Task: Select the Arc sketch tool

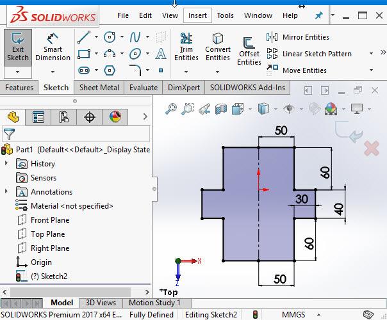Action: coord(110,54)
